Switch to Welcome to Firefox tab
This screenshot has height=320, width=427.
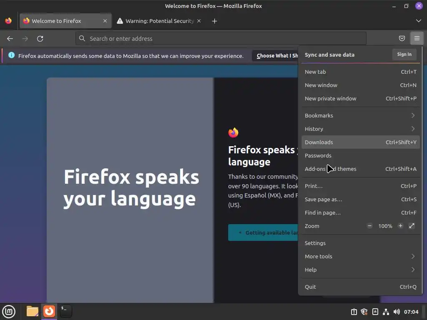click(65, 21)
